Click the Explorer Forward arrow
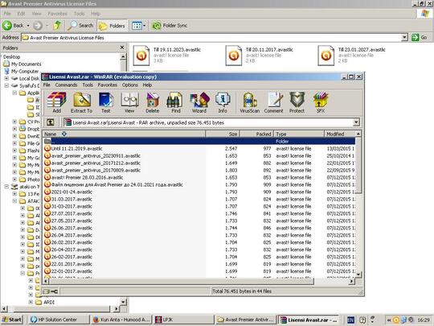 point(38,26)
